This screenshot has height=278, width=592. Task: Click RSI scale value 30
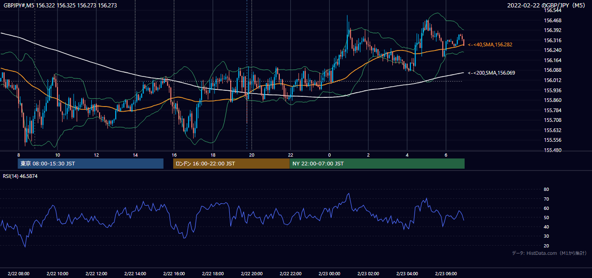[x=546, y=236]
